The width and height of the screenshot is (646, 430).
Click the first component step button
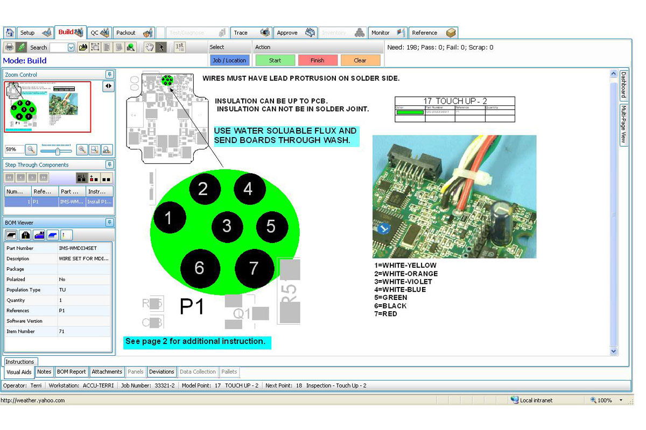[9, 177]
